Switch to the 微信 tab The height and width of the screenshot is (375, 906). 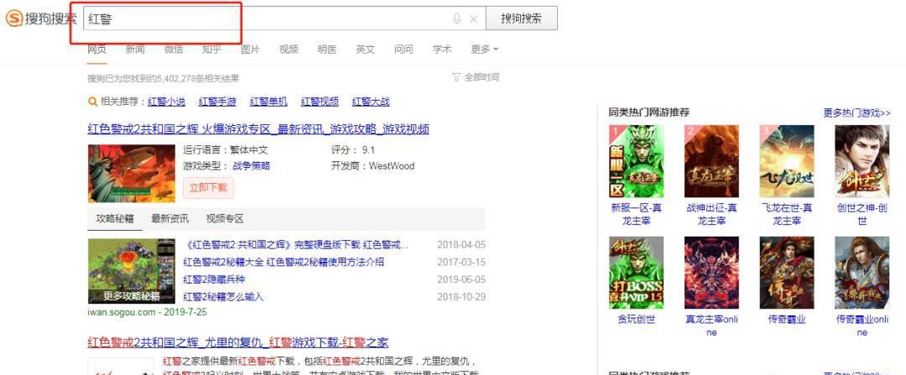tap(174, 49)
